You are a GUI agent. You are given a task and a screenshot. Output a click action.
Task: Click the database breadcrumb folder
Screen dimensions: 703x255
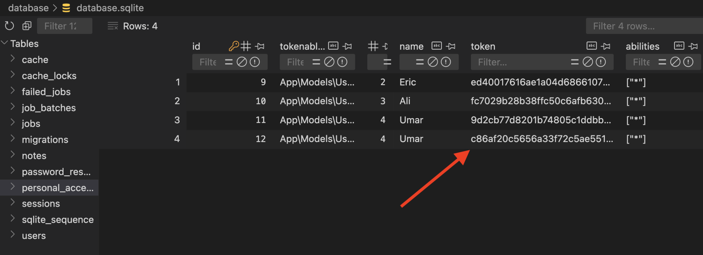coord(28,8)
